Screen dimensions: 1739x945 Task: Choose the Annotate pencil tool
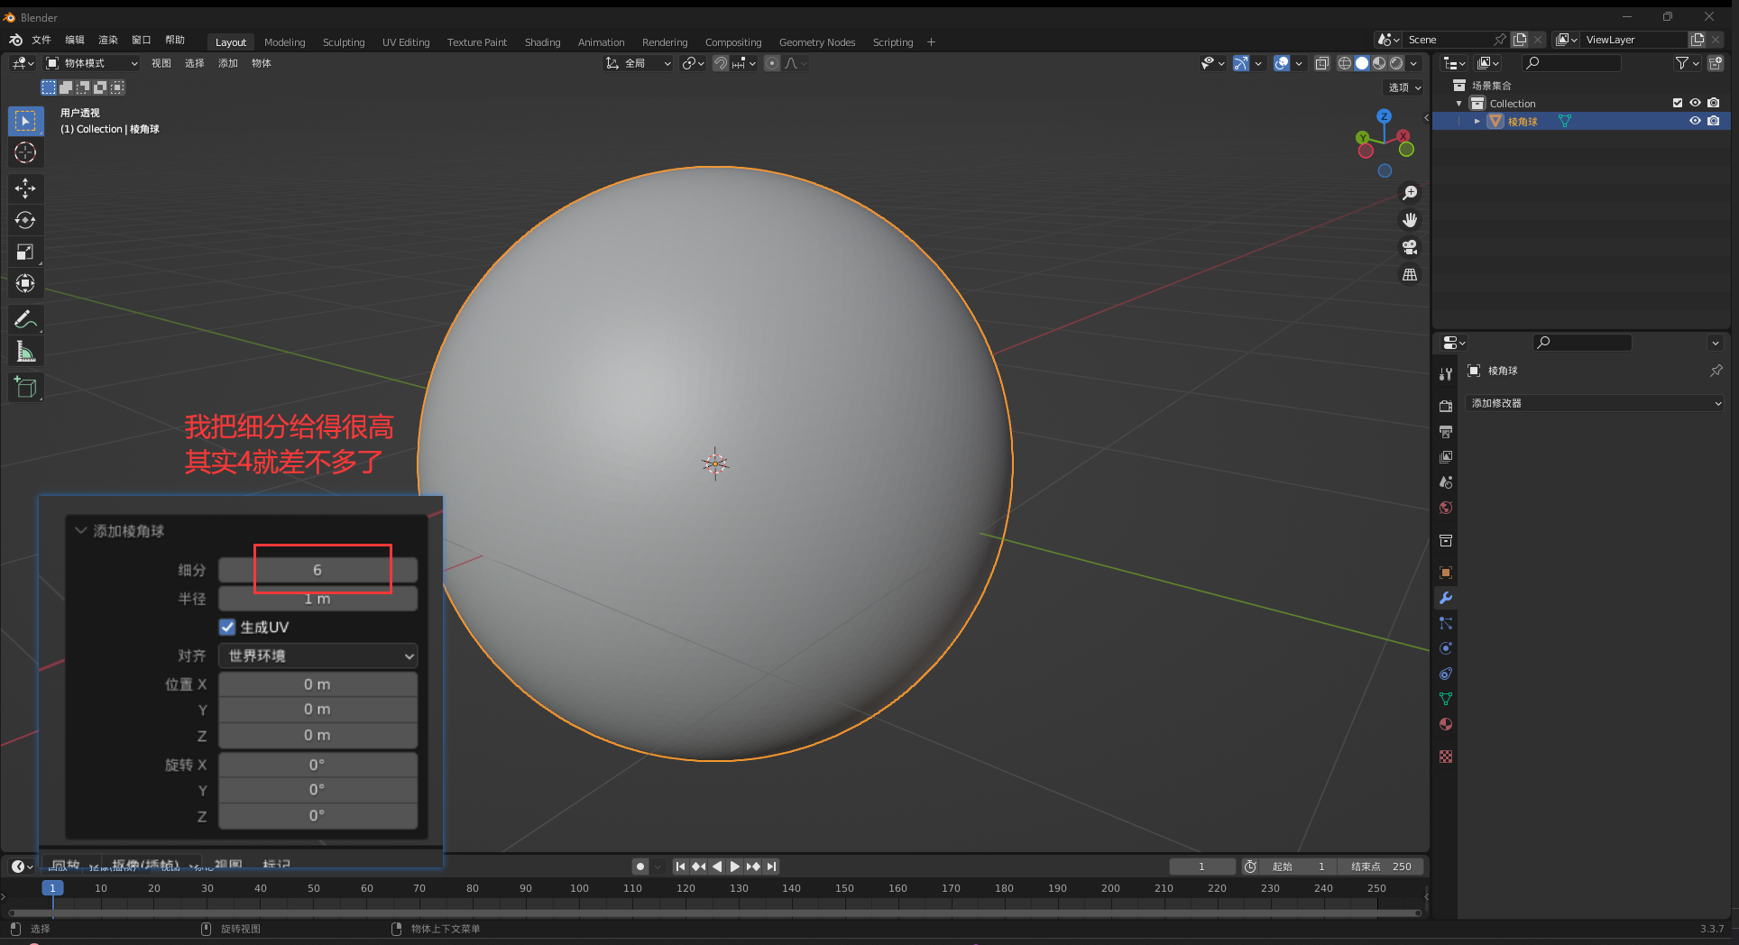click(25, 319)
